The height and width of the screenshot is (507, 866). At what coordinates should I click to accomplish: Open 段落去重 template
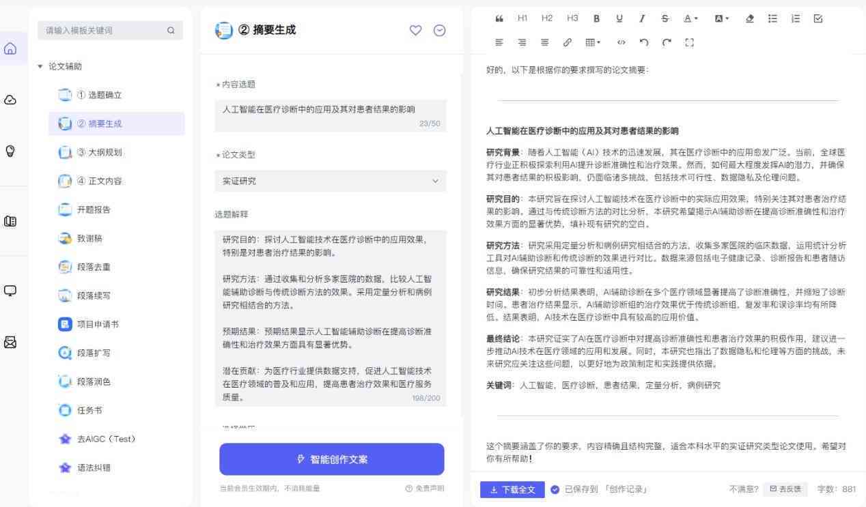tap(117, 267)
